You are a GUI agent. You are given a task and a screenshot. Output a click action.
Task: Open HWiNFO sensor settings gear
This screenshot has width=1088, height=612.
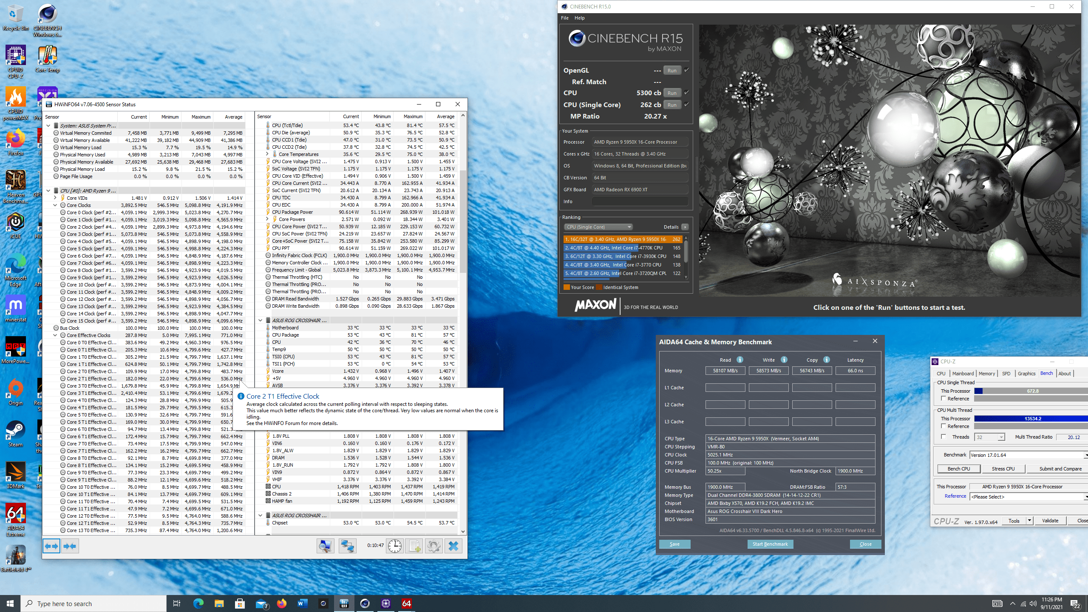click(x=433, y=546)
